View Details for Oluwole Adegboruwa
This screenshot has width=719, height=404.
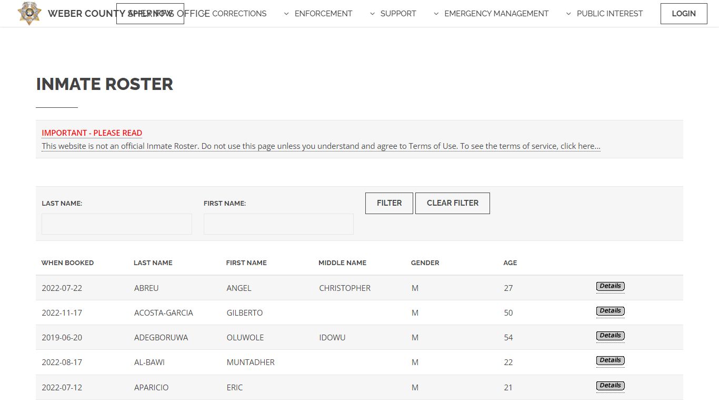click(611, 336)
